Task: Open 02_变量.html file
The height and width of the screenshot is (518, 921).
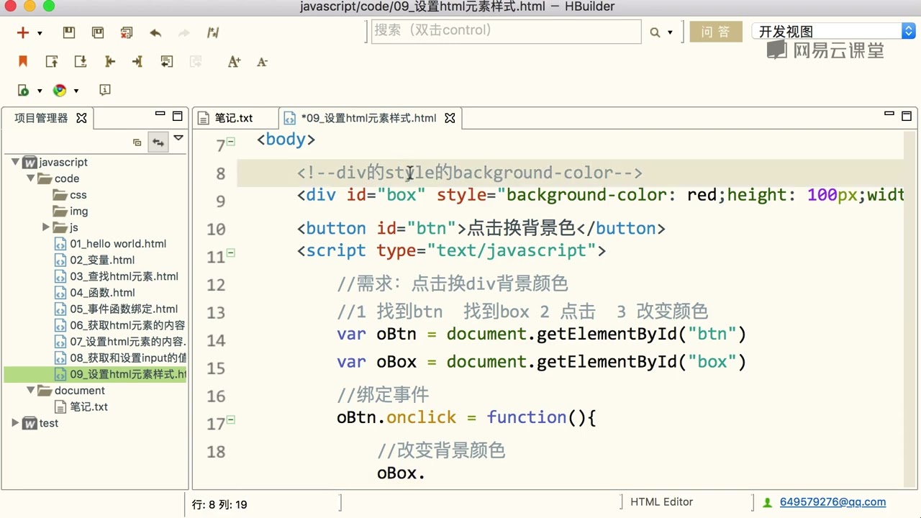Action: (x=95, y=260)
